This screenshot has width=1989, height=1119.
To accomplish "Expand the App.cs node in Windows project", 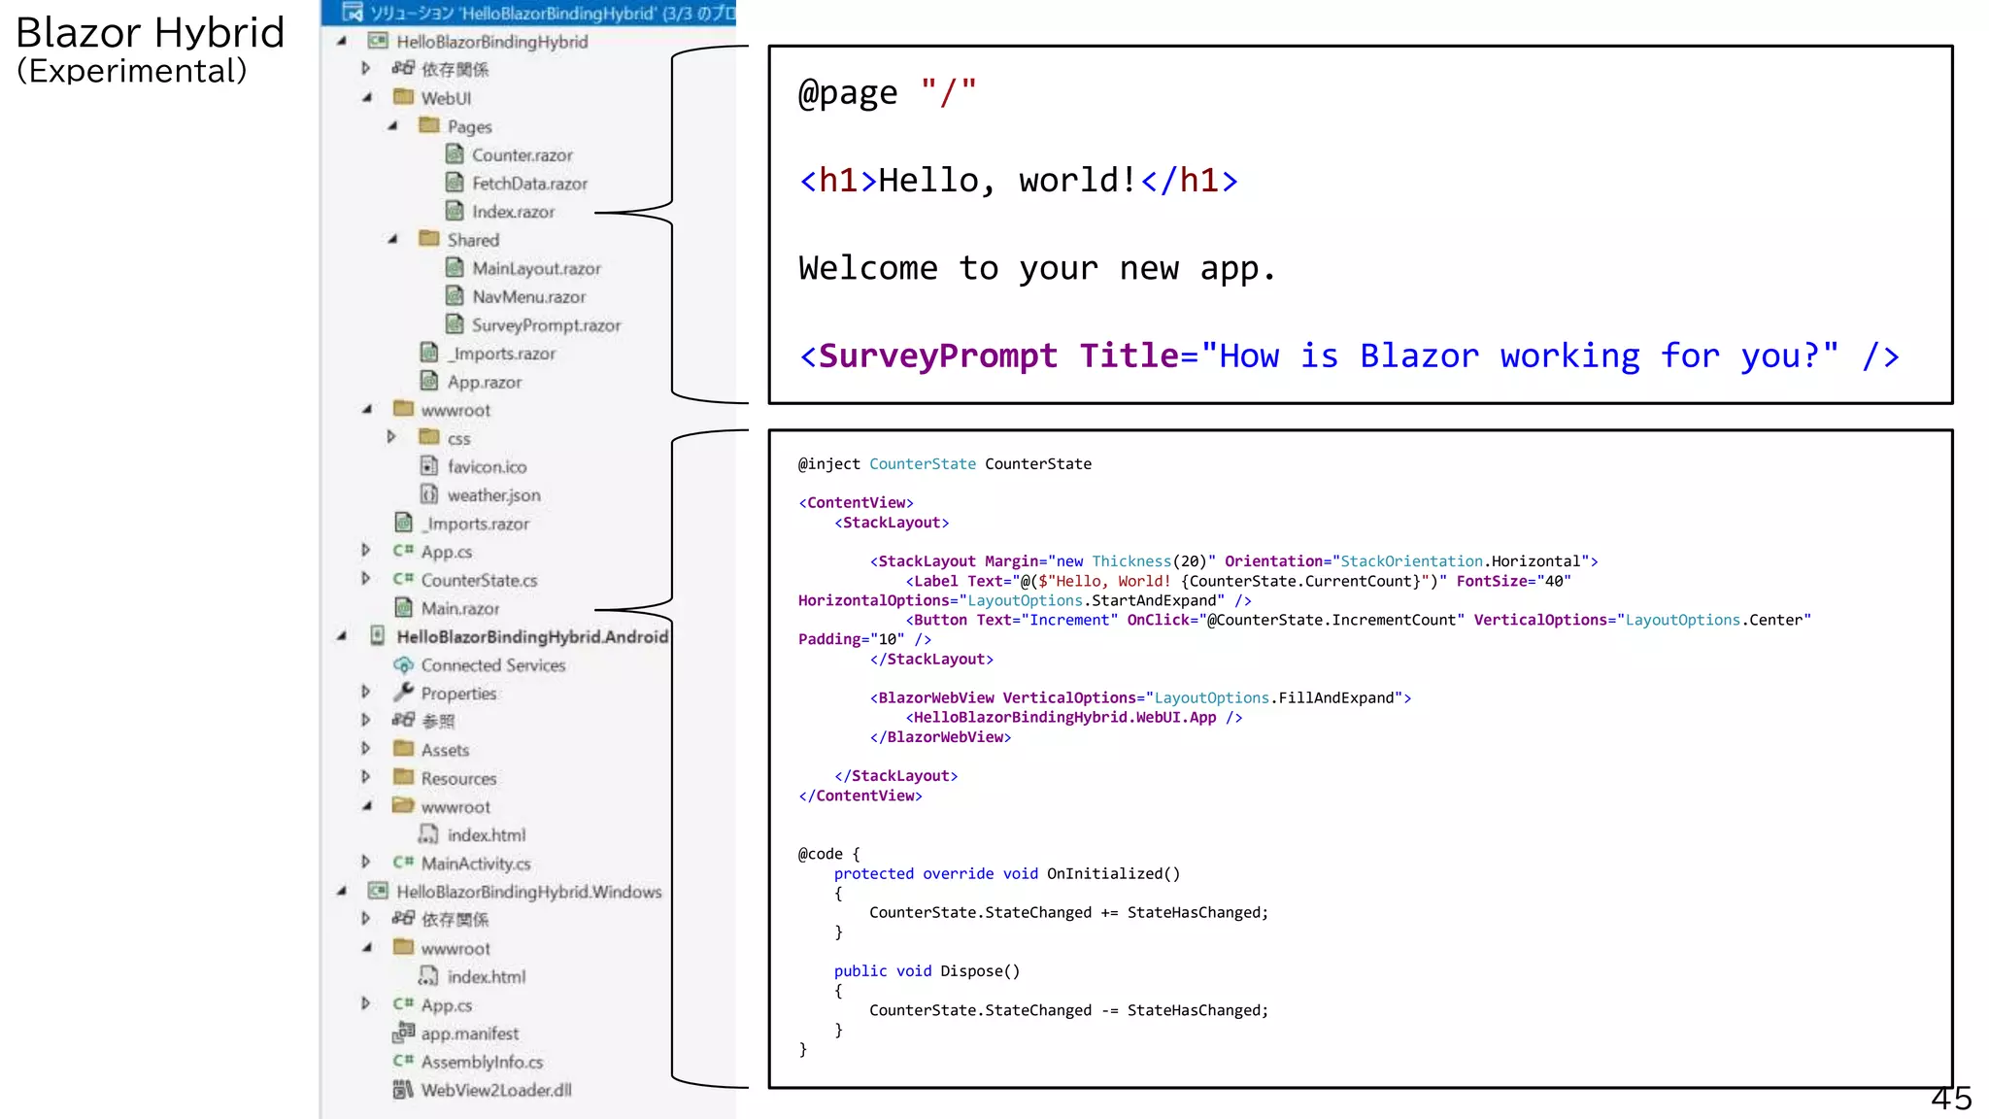I will pyautogui.click(x=366, y=1004).
